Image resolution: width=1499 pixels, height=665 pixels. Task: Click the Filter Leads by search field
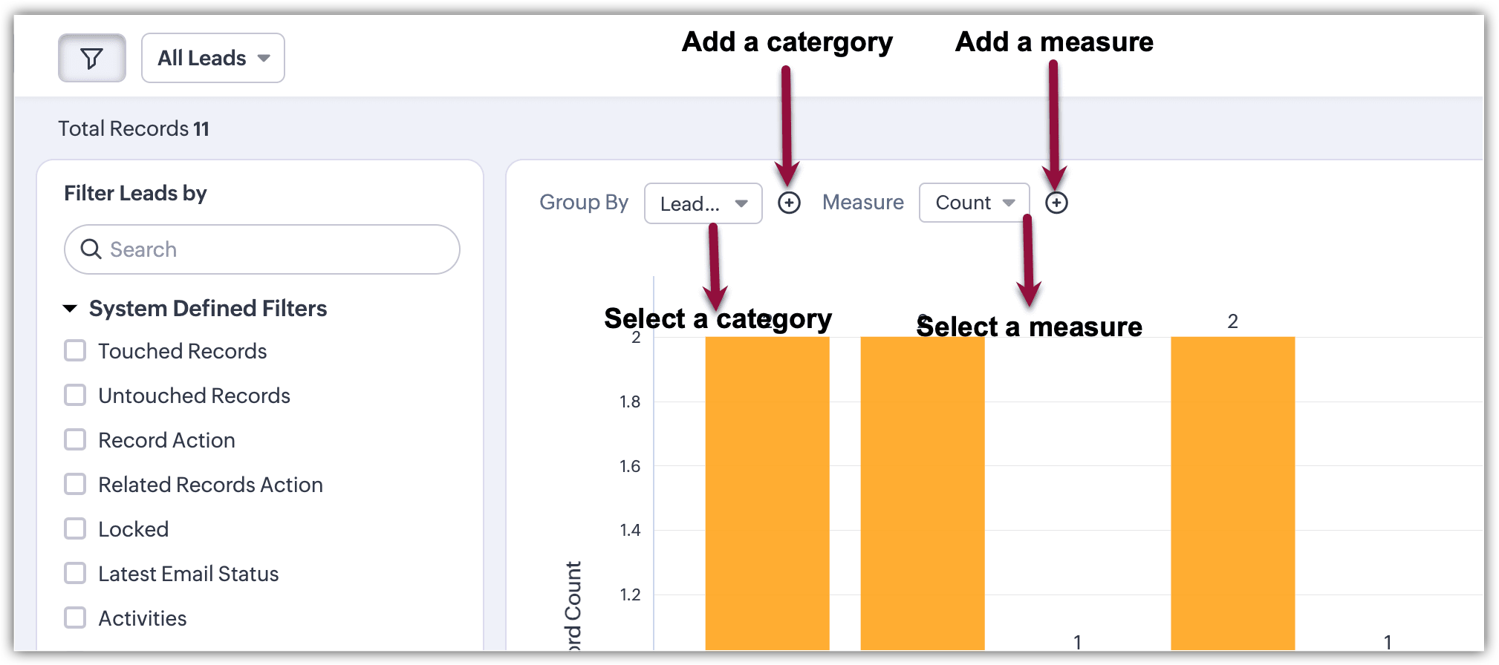275,249
